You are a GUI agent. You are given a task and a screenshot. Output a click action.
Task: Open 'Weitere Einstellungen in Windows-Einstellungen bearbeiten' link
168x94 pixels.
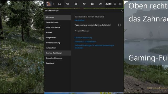point(94,47)
